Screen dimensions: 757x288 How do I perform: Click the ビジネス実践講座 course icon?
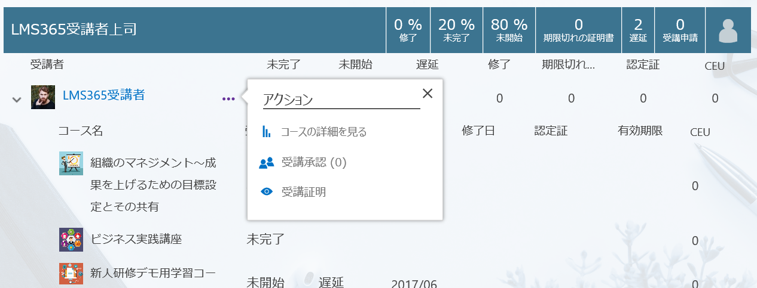point(71,240)
